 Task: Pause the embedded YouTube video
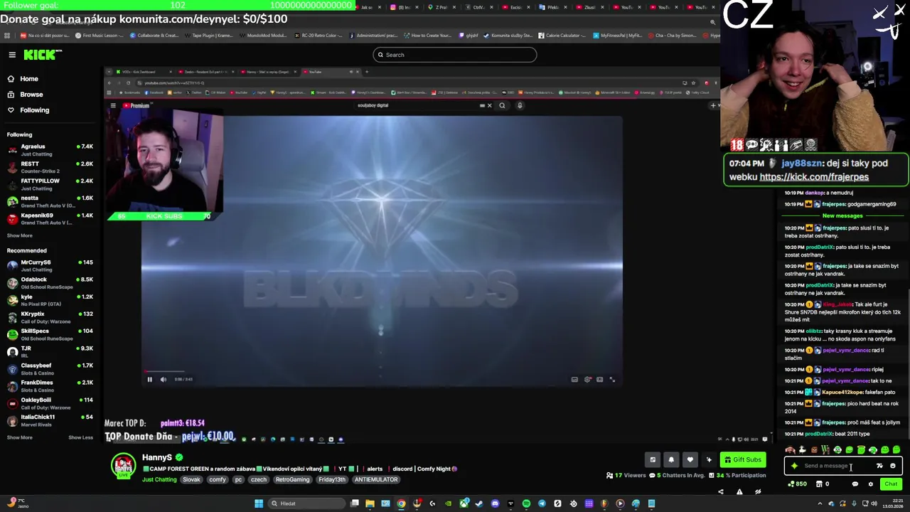(149, 379)
